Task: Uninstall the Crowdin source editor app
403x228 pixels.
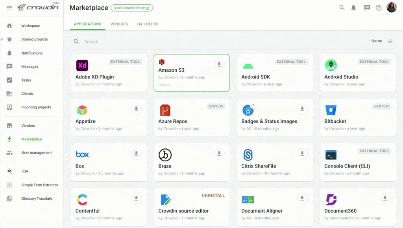Action: click(213, 195)
